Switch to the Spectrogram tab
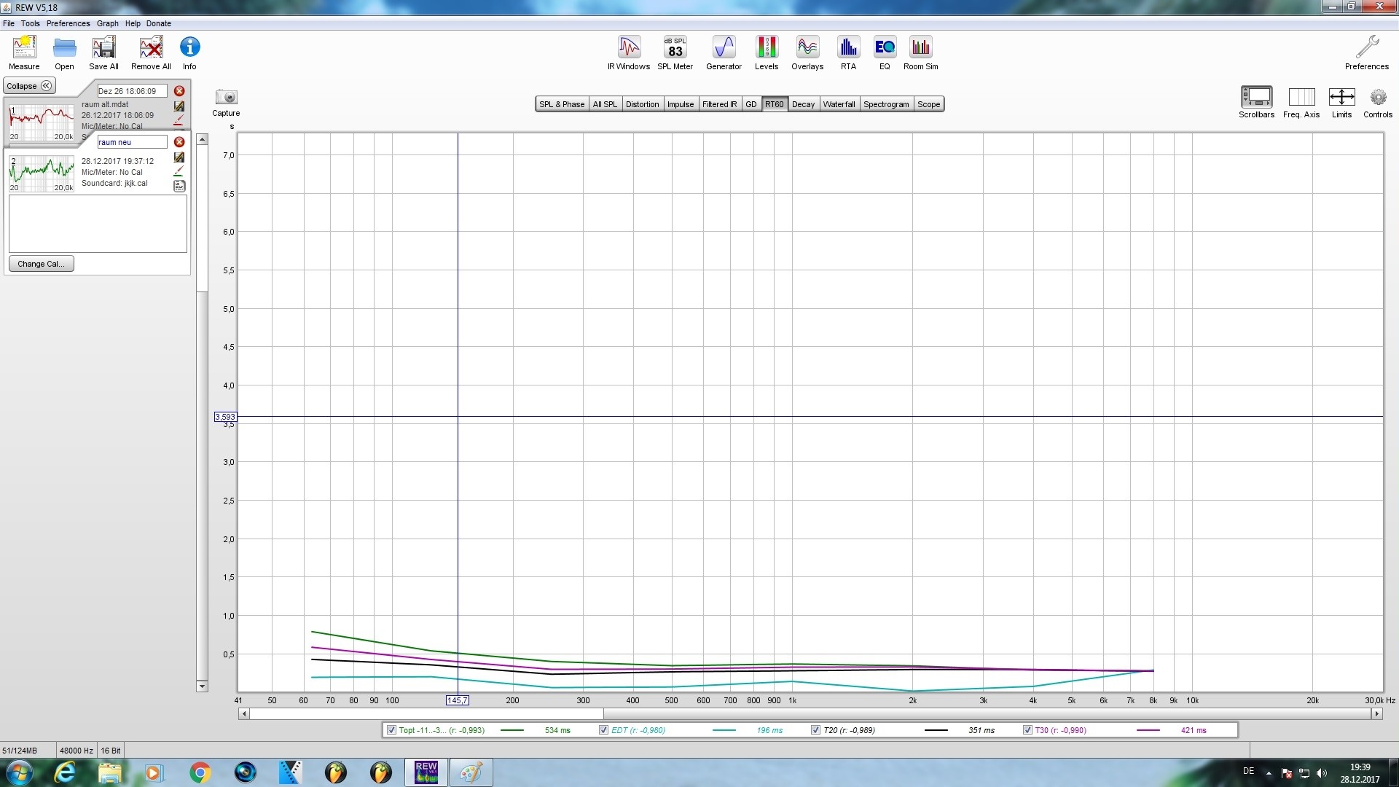Viewport: 1399px width, 787px height. pyautogui.click(x=886, y=104)
